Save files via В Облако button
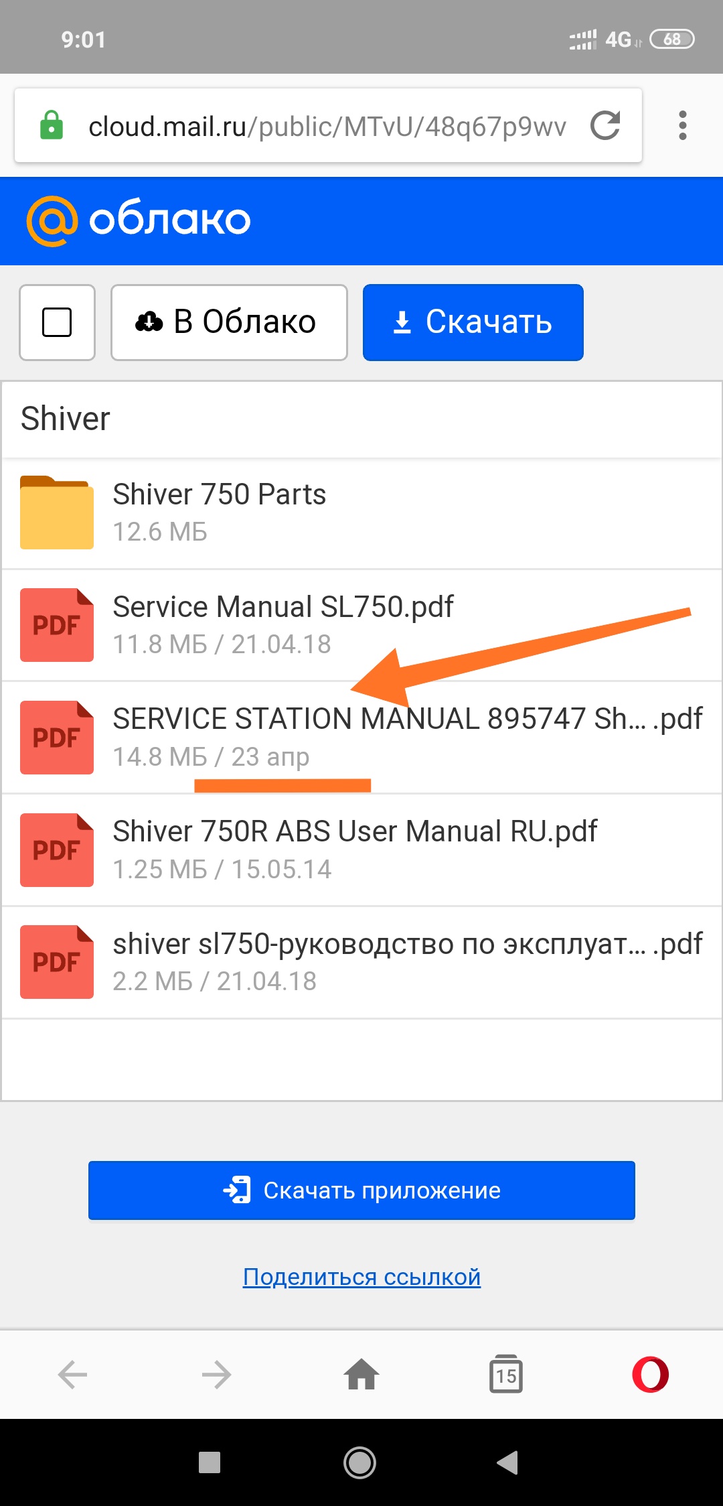This screenshot has height=1506, width=723. click(x=229, y=322)
